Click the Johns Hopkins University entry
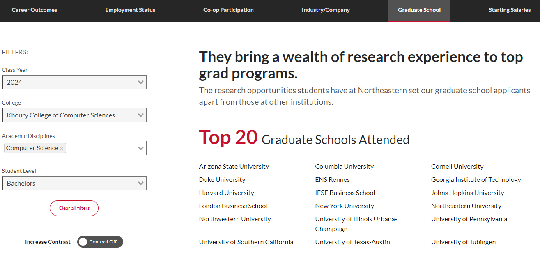This screenshot has width=540, height=273. pyautogui.click(x=467, y=193)
